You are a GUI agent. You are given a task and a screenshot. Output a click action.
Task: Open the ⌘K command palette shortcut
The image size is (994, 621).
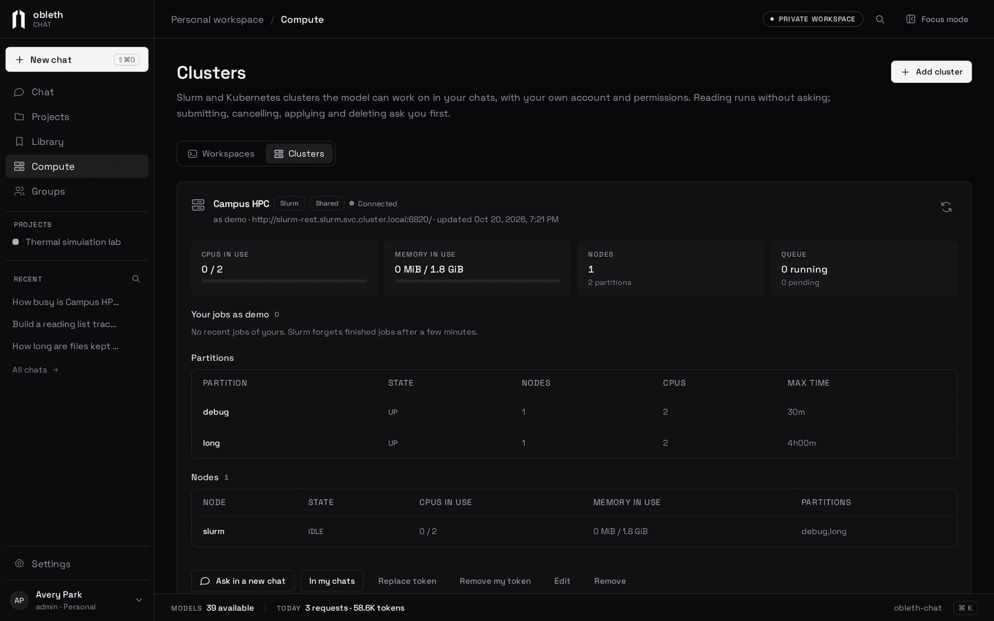965,608
